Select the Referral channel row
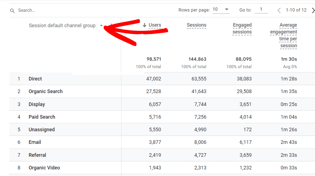This screenshot has width=315, height=176. pyautogui.click(x=37, y=155)
